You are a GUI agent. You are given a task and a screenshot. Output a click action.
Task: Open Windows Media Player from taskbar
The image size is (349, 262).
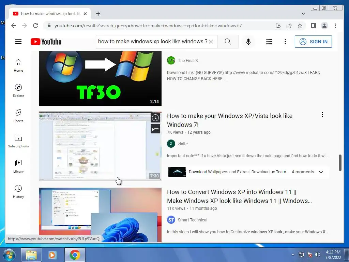pyautogui.click(x=53, y=255)
